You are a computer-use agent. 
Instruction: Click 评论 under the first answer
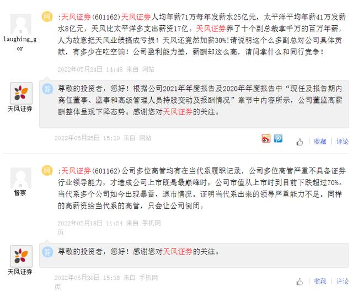pyautogui.click(x=342, y=142)
